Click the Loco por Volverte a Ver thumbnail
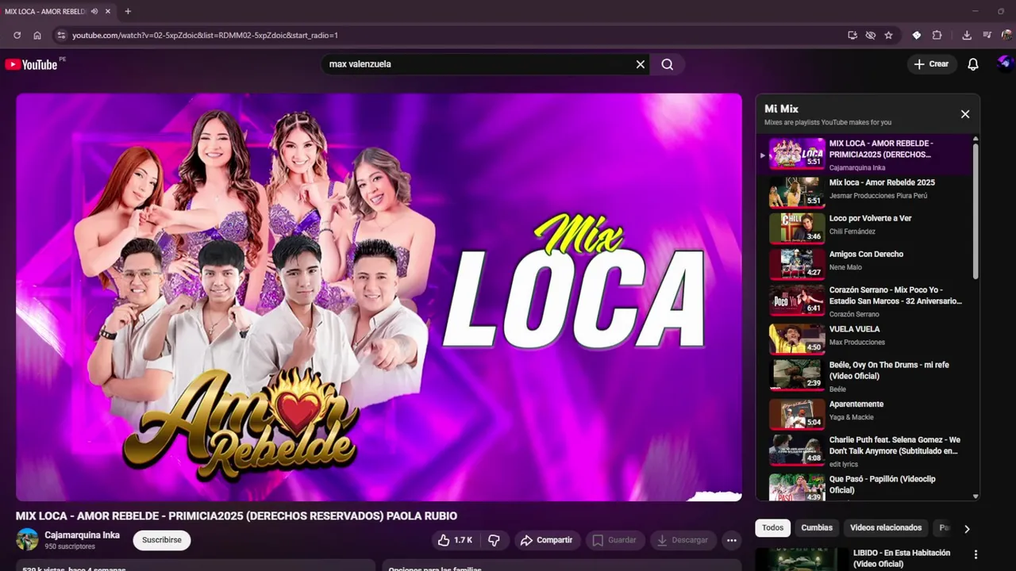 797,228
